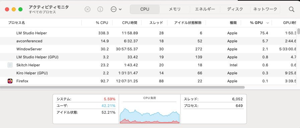Image resolution: width=300 pixels, height=128 pixels.
Task: Select the WindowServer process row
Action: coord(148,49)
